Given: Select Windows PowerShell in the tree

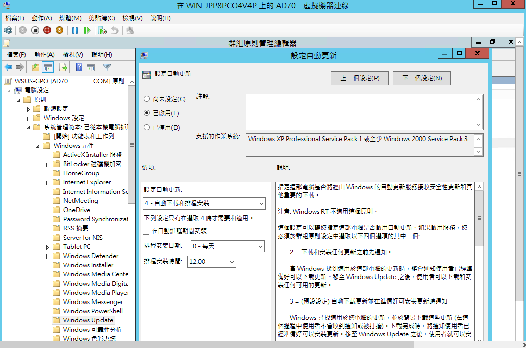Looking at the screenshot, I should 93,311.
